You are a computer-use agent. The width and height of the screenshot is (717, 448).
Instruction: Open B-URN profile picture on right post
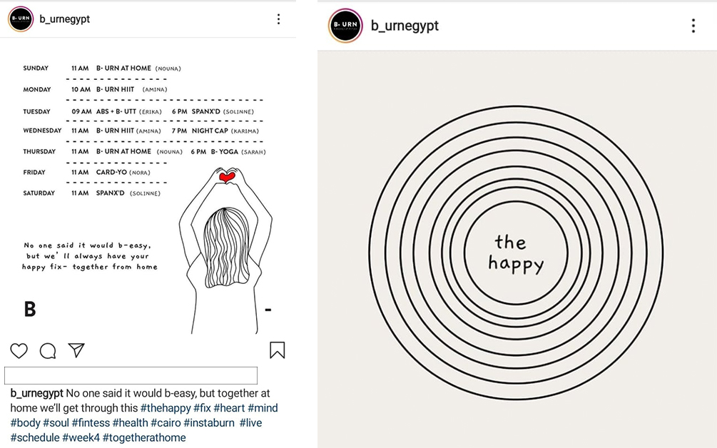click(x=345, y=25)
